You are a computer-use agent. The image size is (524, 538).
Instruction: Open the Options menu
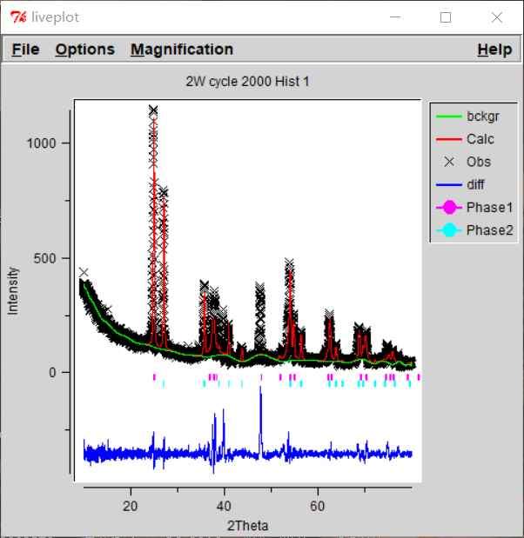84,50
